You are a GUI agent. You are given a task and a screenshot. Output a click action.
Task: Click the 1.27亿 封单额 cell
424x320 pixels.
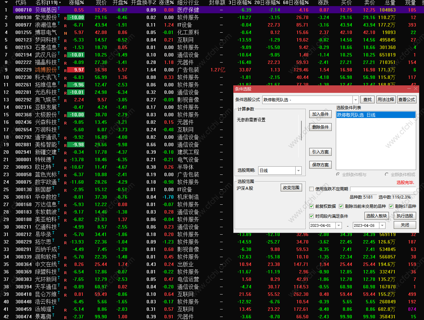tap(218, 70)
